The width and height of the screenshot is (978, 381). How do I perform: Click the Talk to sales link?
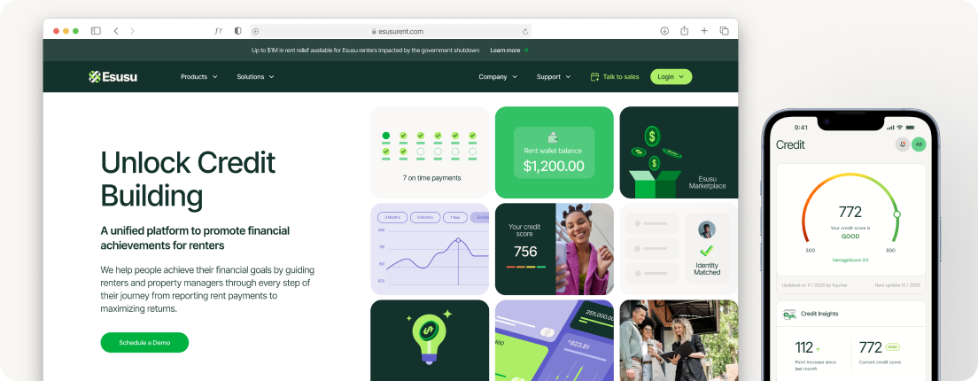[x=615, y=77]
